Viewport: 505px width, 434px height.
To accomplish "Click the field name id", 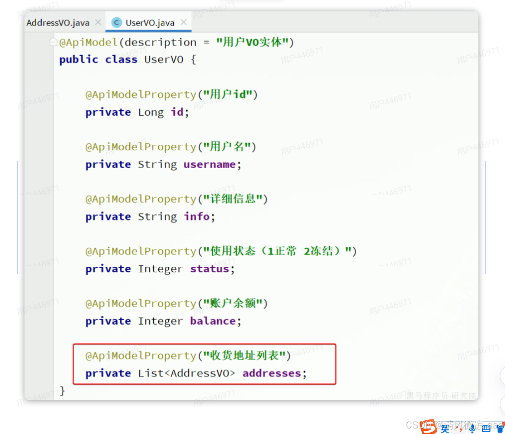I will click(x=177, y=112).
